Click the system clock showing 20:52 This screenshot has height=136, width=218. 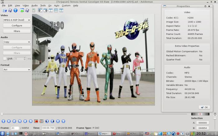click(x=201, y=134)
